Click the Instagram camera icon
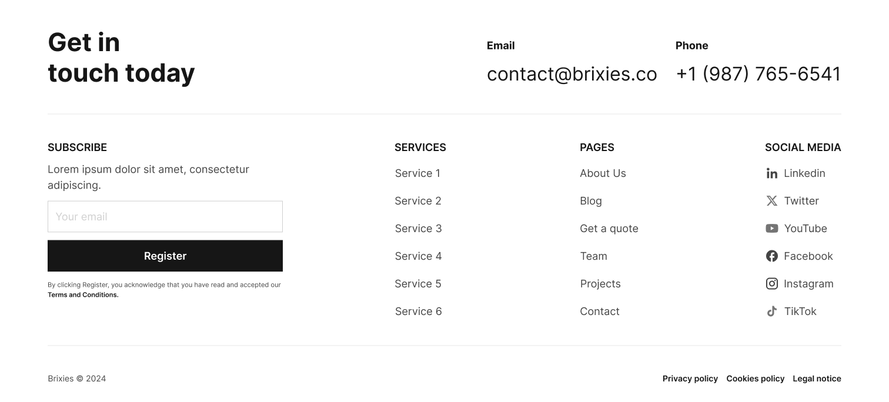Image resolution: width=889 pixels, height=402 pixels. coord(772,284)
